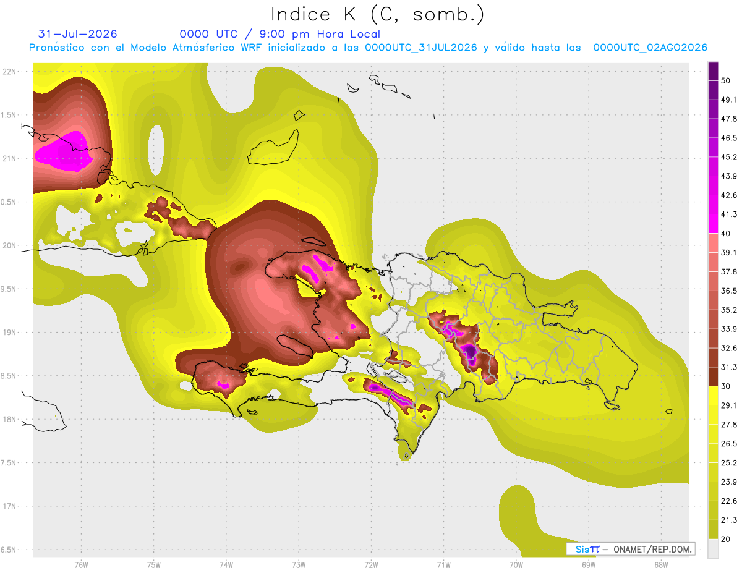Click the "31.3" colorbar label

point(729,367)
